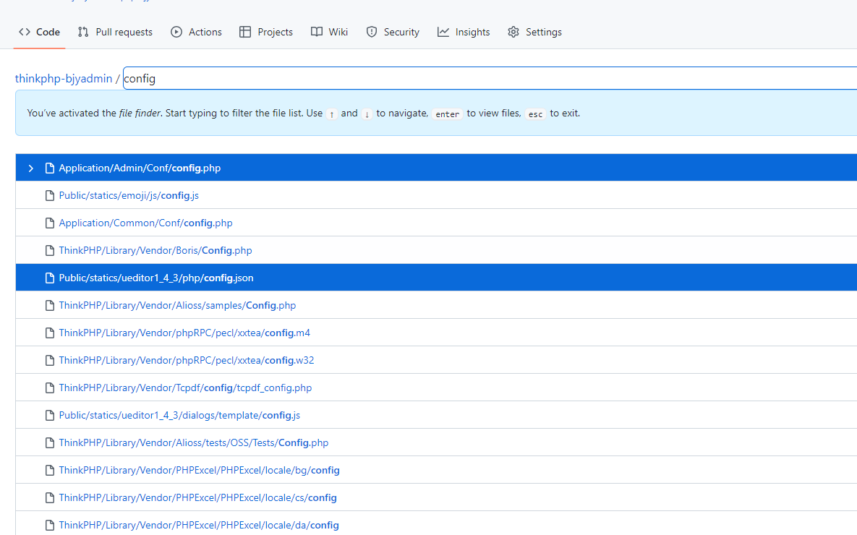Click file icon of dialogs/template/config.js
The height and width of the screenshot is (535, 857).
coord(50,415)
